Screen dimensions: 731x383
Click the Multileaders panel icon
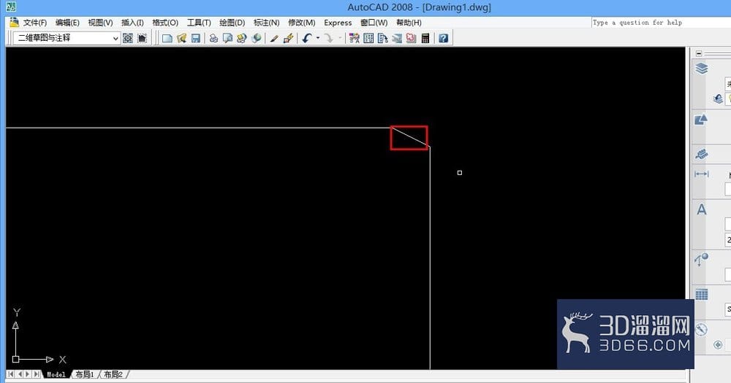(701, 259)
